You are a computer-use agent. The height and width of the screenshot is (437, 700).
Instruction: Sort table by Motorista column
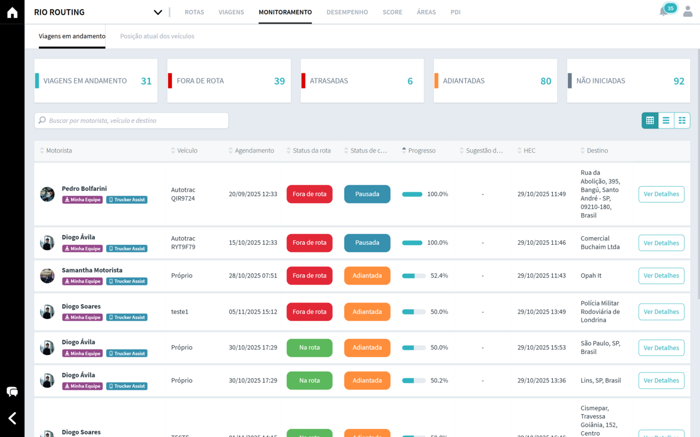(x=59, y=151)
